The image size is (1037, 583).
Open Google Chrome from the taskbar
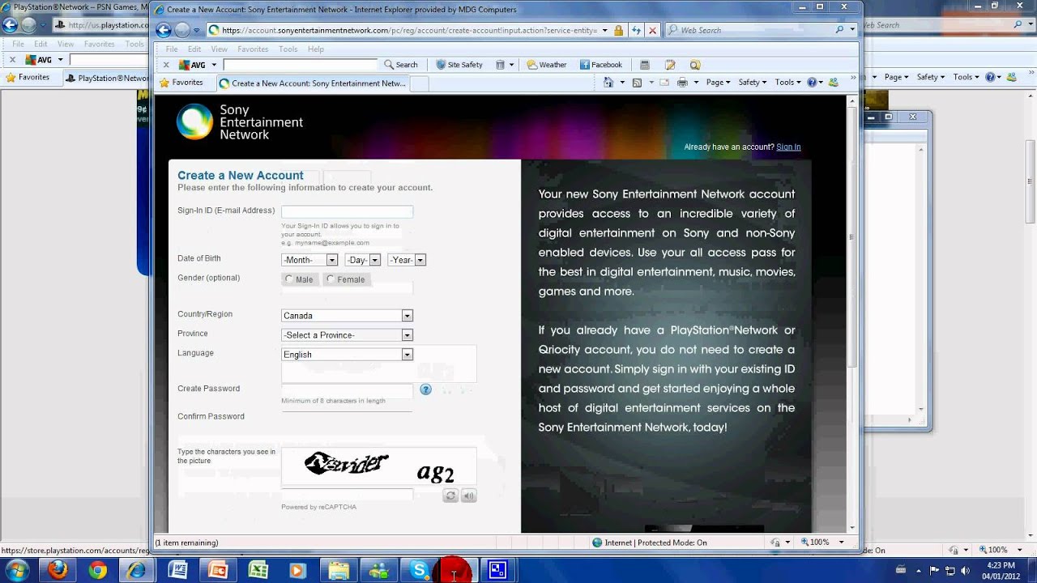tap(98, 570)
